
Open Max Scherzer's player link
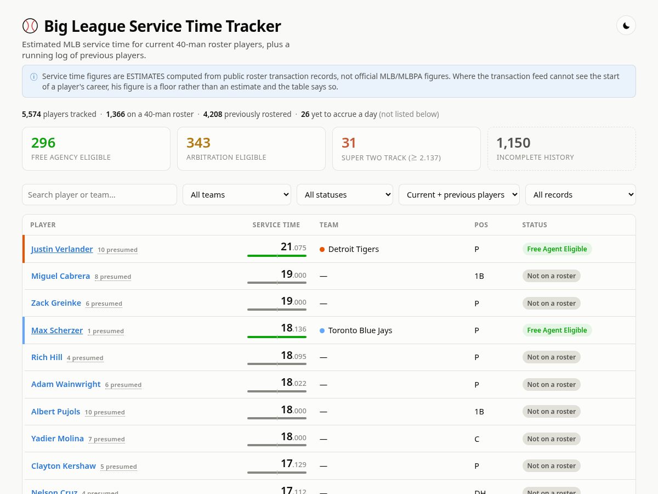(x=57, y=330)
